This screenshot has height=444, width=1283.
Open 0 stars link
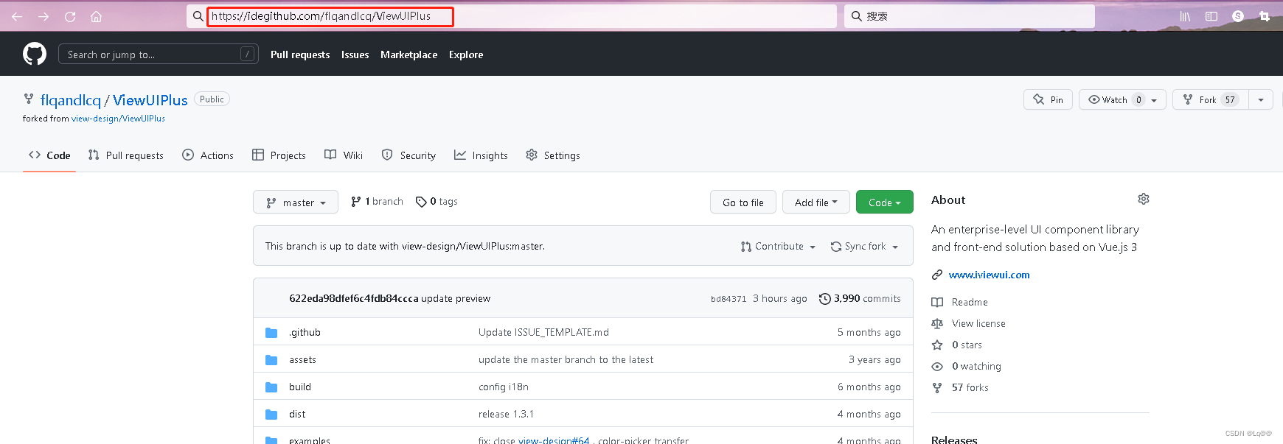[x=967, y=345]
